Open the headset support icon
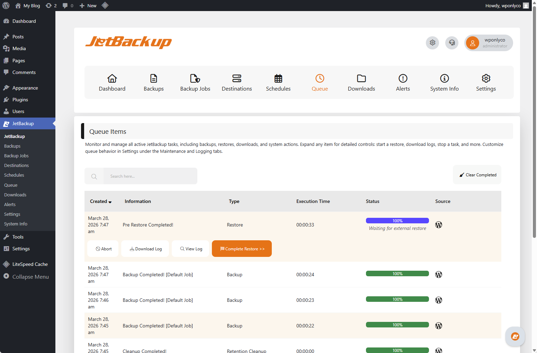537x353 pixels. pos(452,43)
